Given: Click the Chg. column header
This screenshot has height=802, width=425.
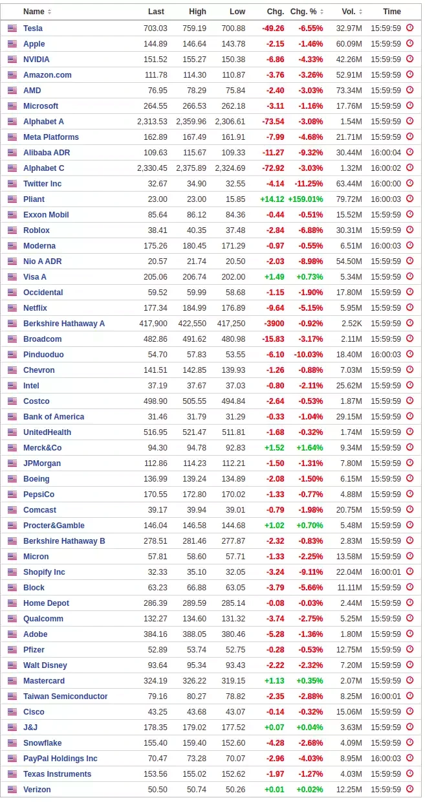Looking at the screenshot, I should pos(276,12).
